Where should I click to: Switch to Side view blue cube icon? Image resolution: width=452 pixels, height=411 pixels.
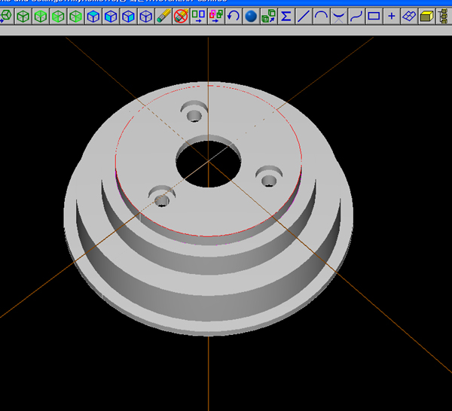pos(129,16)
